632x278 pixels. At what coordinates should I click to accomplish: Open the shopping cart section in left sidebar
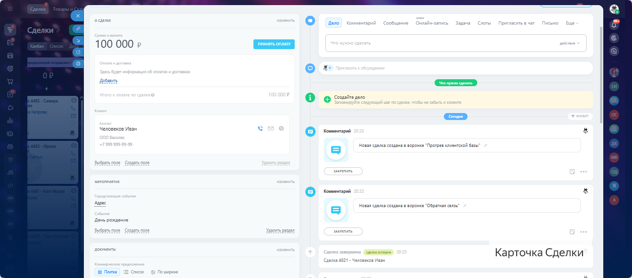[10, 82]
